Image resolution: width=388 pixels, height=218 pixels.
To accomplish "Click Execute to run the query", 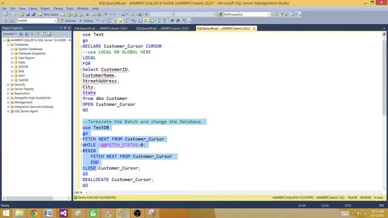I will click(x=69, y=21).
